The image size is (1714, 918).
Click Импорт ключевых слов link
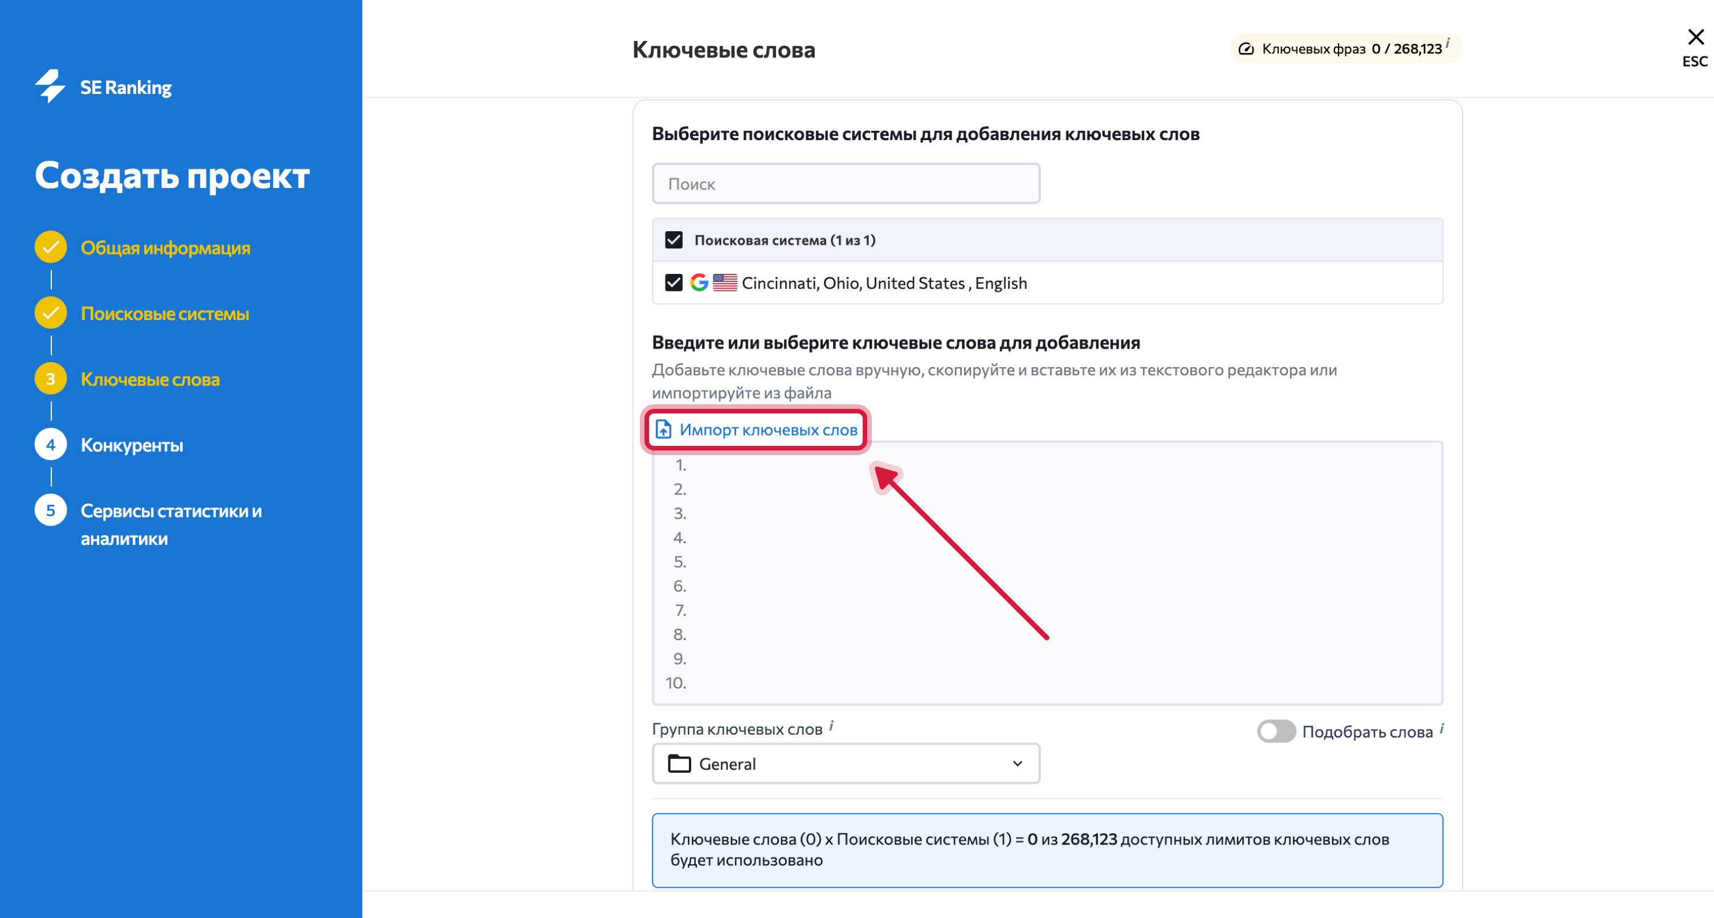pyautogui.click(x=768, y=430)
